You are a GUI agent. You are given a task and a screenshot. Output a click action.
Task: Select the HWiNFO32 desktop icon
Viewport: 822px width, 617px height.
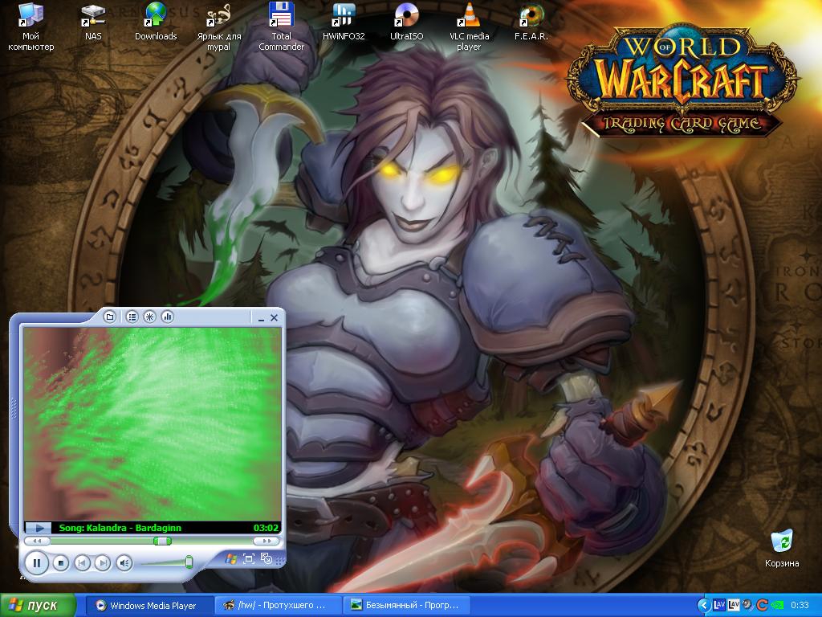pyautogui.click(x=344, y=22)
